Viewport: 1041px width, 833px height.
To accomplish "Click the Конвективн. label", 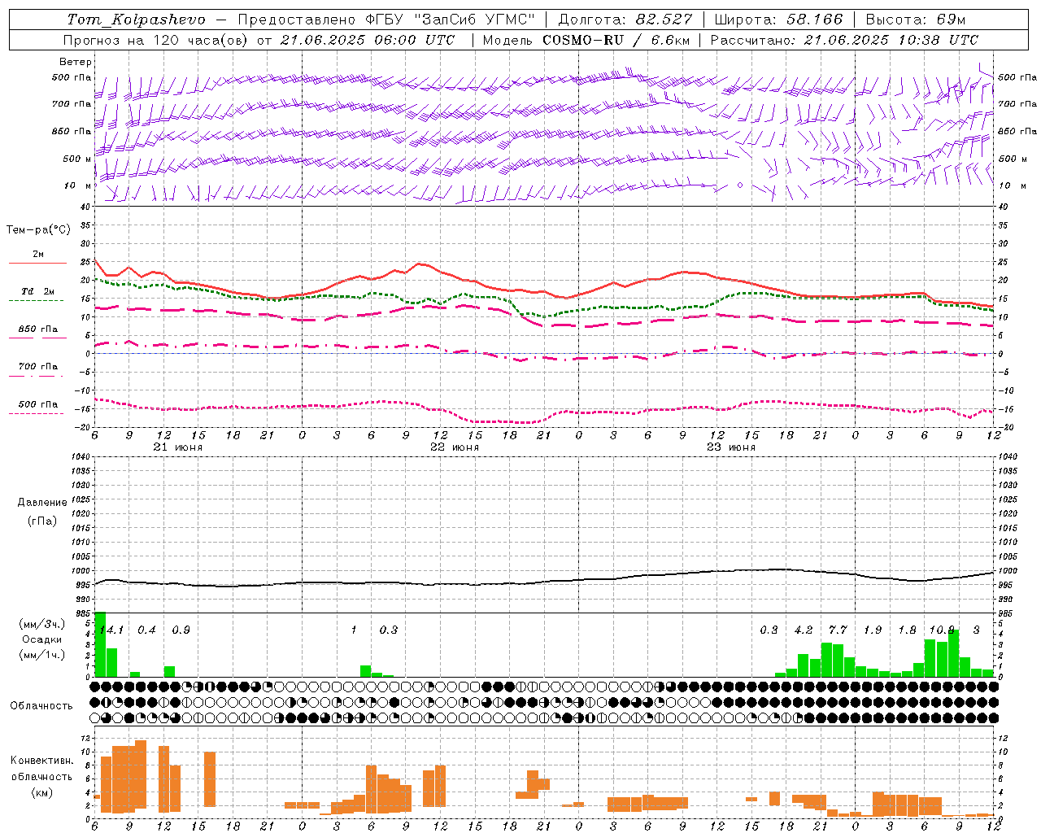I will [x=42, y=761].
